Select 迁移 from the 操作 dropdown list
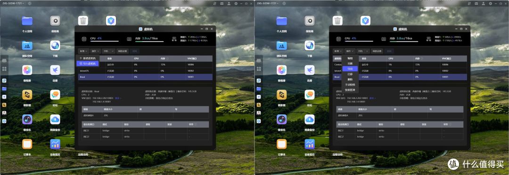Screen dimensions: 509x175 [350, 74]
